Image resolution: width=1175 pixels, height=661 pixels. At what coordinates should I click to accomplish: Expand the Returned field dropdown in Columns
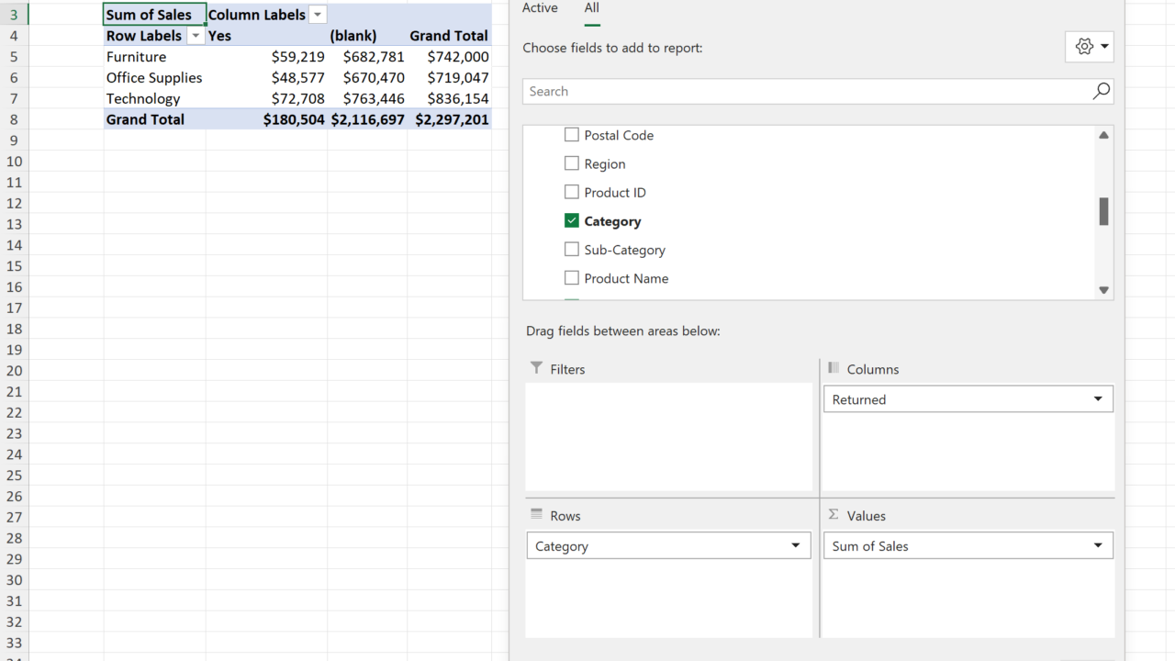[x=1098, y=399]
